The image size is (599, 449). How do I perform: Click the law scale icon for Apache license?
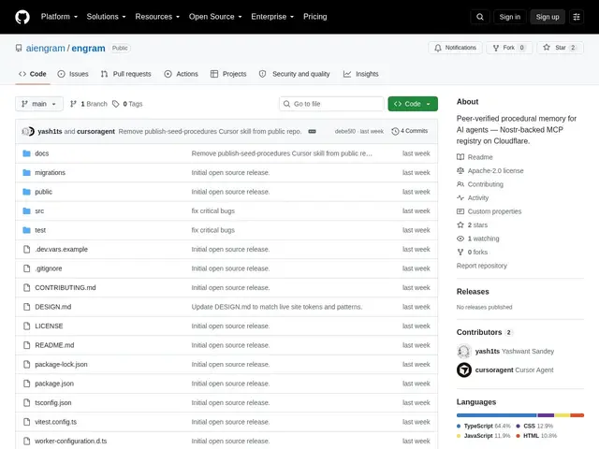[x=460, y=170]
